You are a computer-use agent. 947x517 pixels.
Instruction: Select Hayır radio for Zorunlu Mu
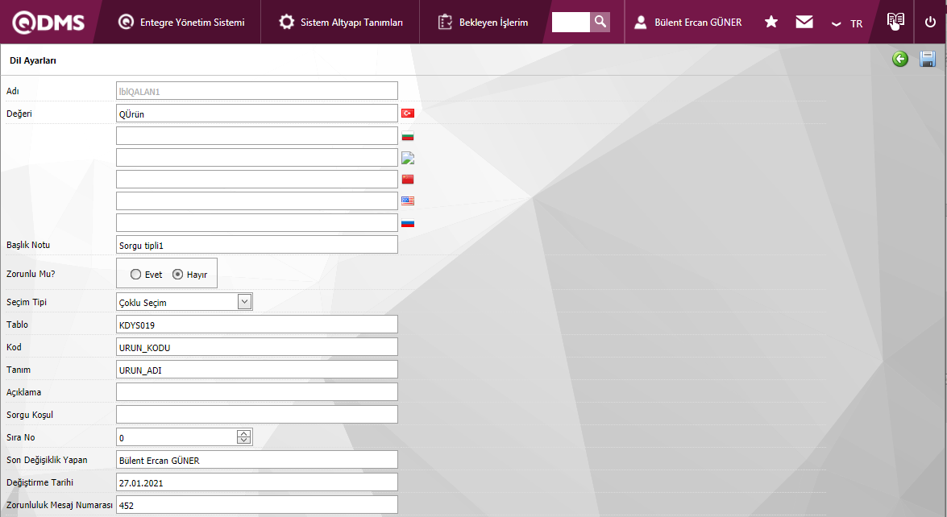pos(177,275)
